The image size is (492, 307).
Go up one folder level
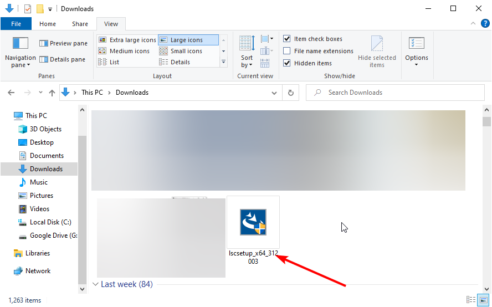pos(52,93)
